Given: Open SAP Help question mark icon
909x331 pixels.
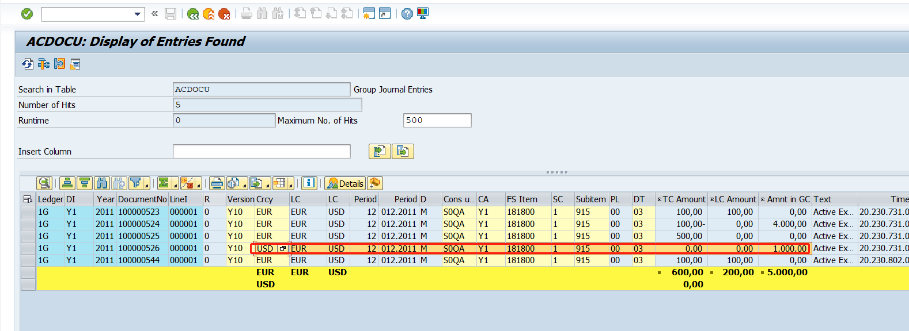Looking at the screenshot, I should tap(407, 14).
